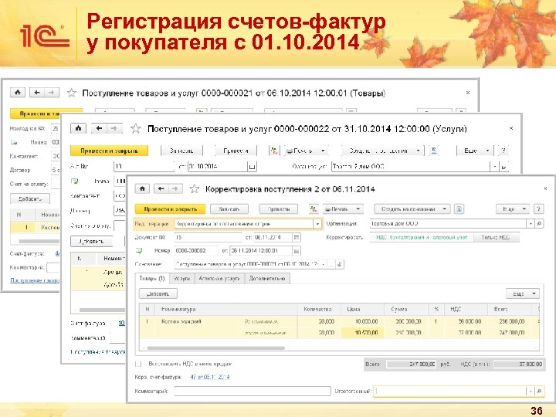Viewport: 556px width, 417px height.
Task: Select highlighted price cell 10 500,00
Action: [362, 333]
